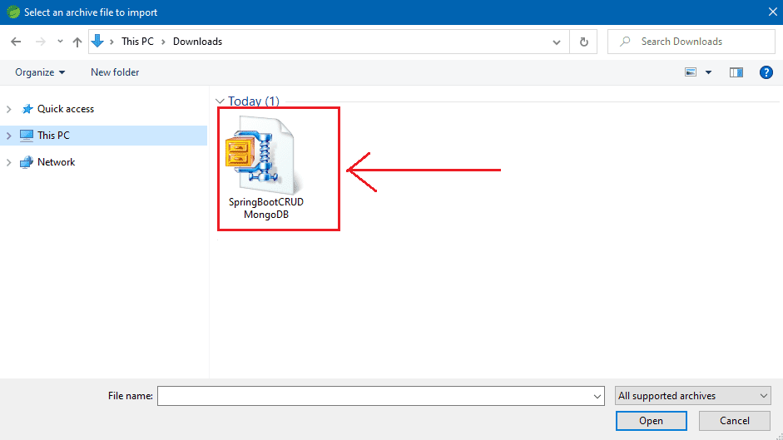The height and width of the screenshot is (440, 783).
Task: Click the File name text box
Action: coord(374,396)
